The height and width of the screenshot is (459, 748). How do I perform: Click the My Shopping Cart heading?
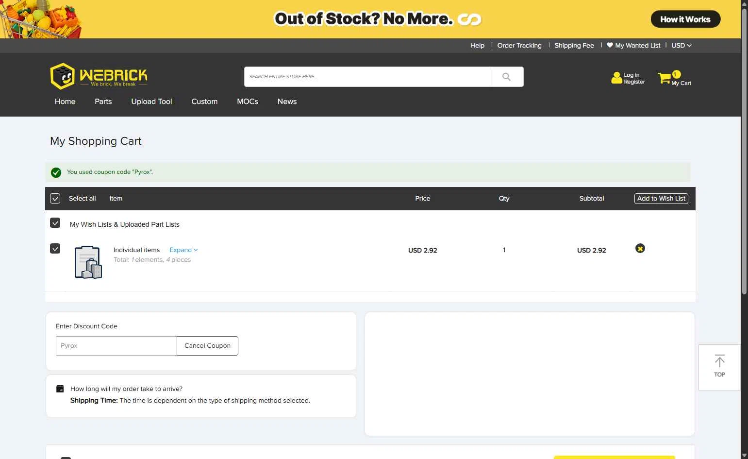96,141
